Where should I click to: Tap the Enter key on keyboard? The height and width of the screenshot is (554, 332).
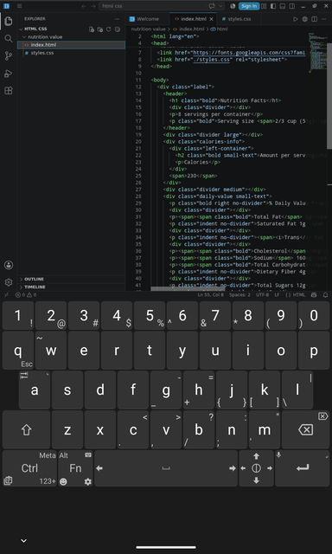coord(303,468)
